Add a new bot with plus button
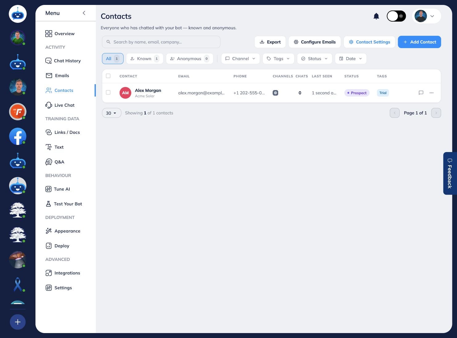Viewport: 457px width, 338px height. (x=18, y=322)
